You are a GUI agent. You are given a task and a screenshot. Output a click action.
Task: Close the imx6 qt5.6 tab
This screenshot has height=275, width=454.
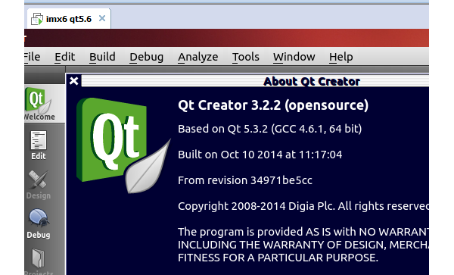[x=102, y=18]
